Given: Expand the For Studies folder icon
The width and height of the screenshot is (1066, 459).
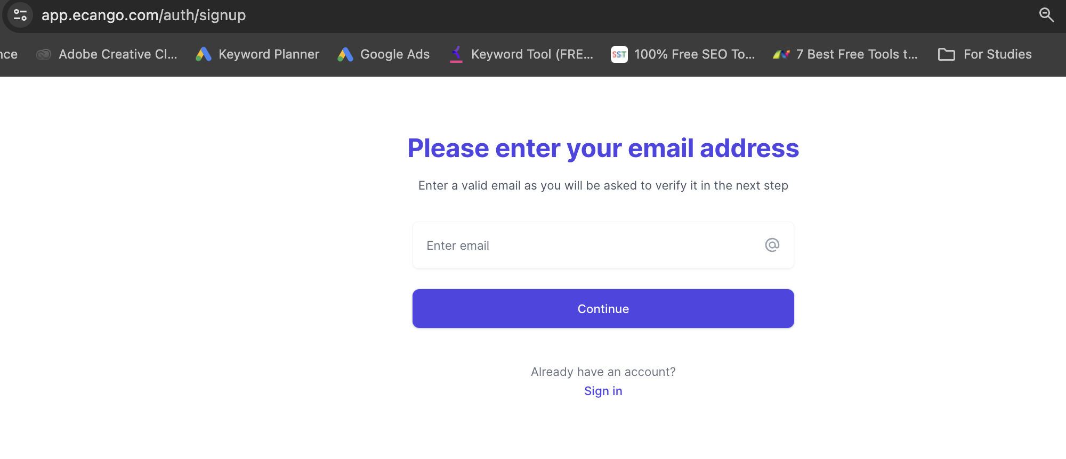Looking at the screenshot, I should 947,54.
